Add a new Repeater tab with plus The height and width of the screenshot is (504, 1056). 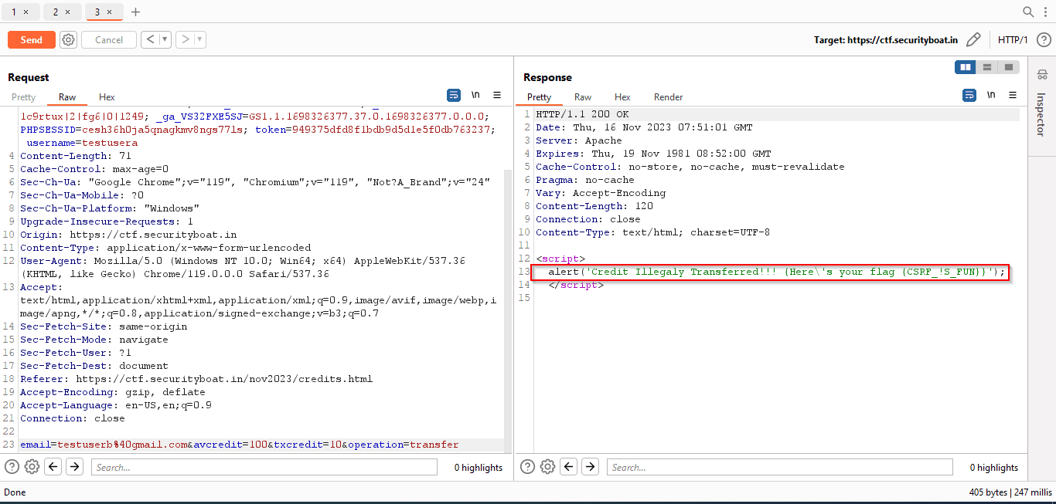click(136, 12)
